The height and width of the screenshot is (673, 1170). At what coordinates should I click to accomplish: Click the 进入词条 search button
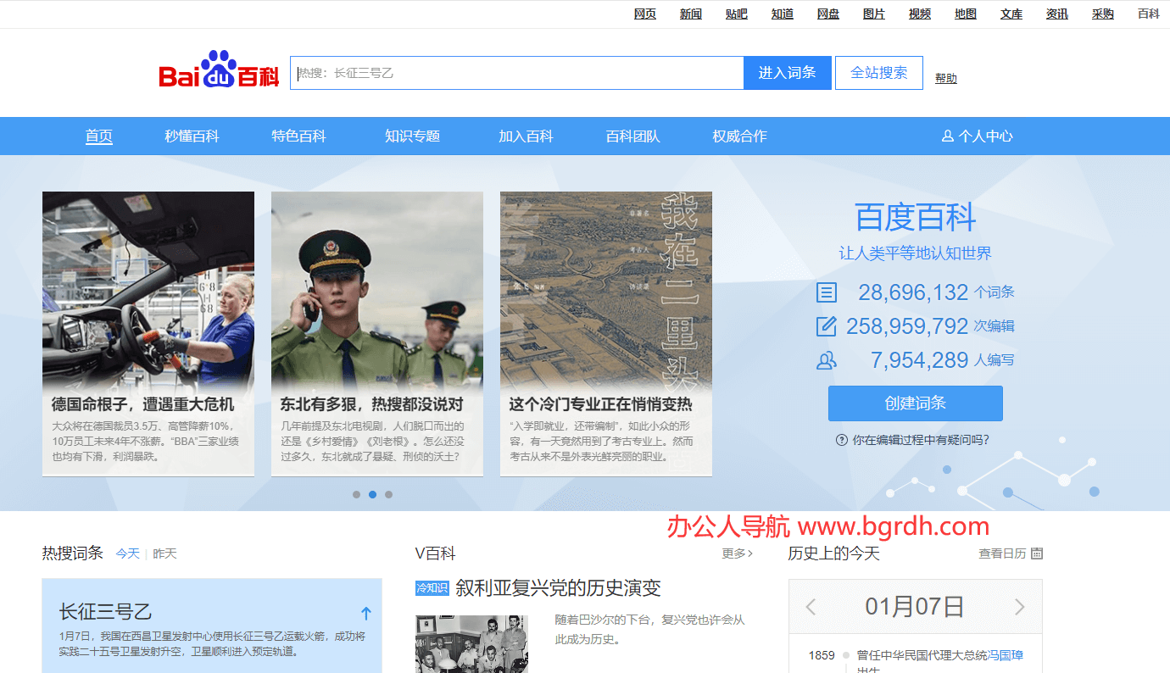click(x=787, y=73)
